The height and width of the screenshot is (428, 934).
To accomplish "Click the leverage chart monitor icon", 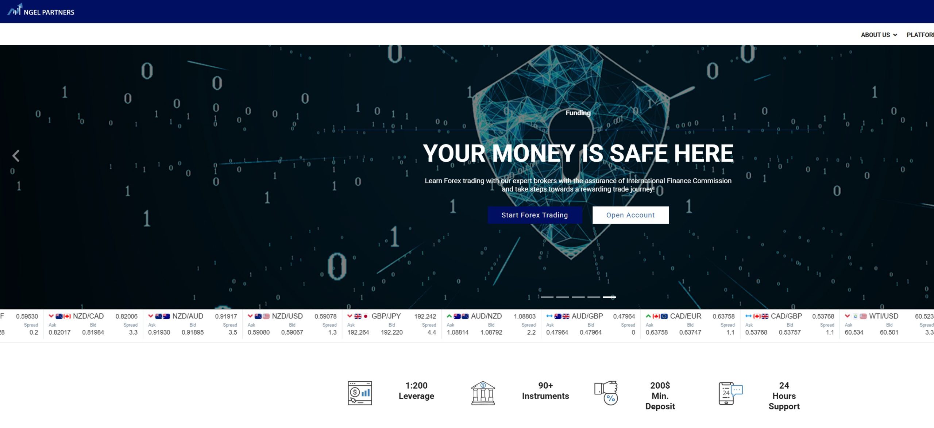I will coord(360,393).
